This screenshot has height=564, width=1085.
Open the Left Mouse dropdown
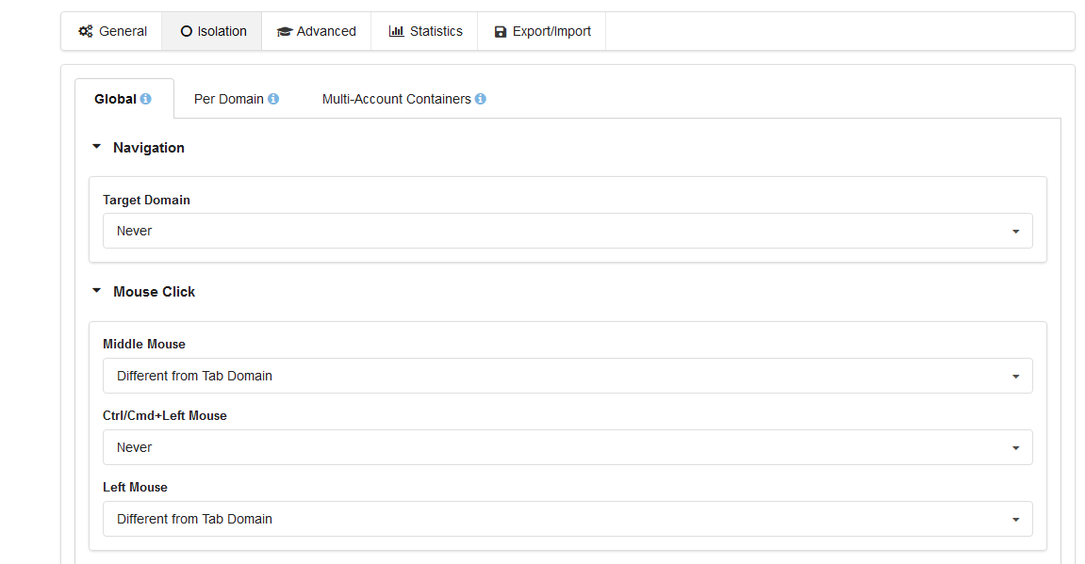point(567,519)
